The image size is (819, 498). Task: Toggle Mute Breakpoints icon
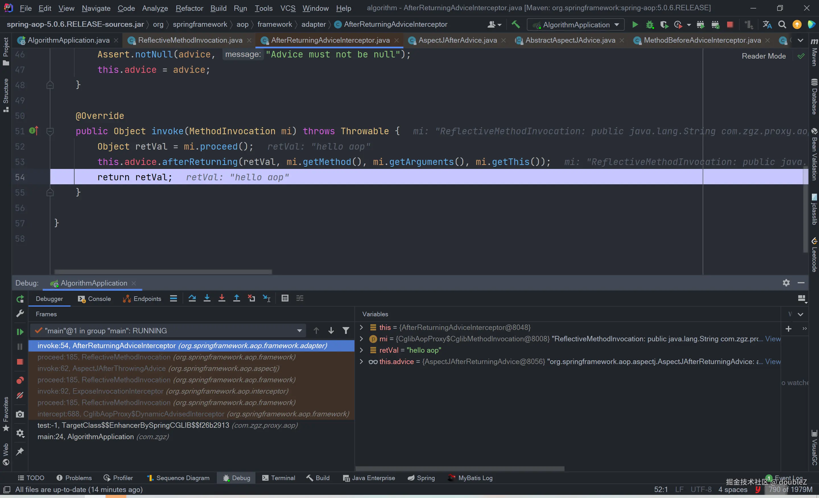(20, 395)
